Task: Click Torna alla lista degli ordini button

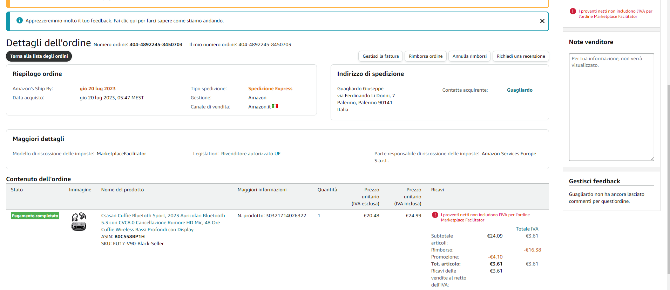Action: click(x=39, y=56)
